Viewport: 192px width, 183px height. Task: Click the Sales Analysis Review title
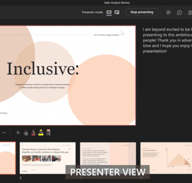[x=117, y=3]
